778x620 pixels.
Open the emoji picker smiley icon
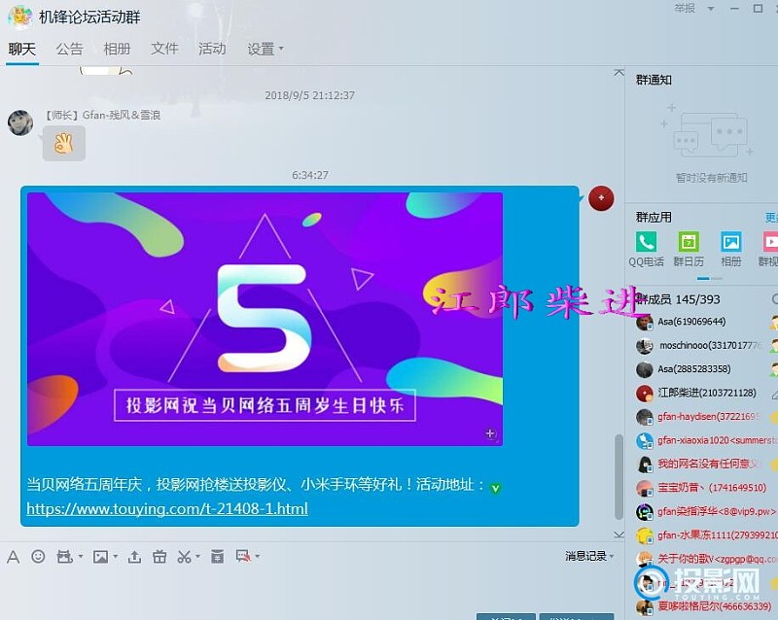point(38,557)
